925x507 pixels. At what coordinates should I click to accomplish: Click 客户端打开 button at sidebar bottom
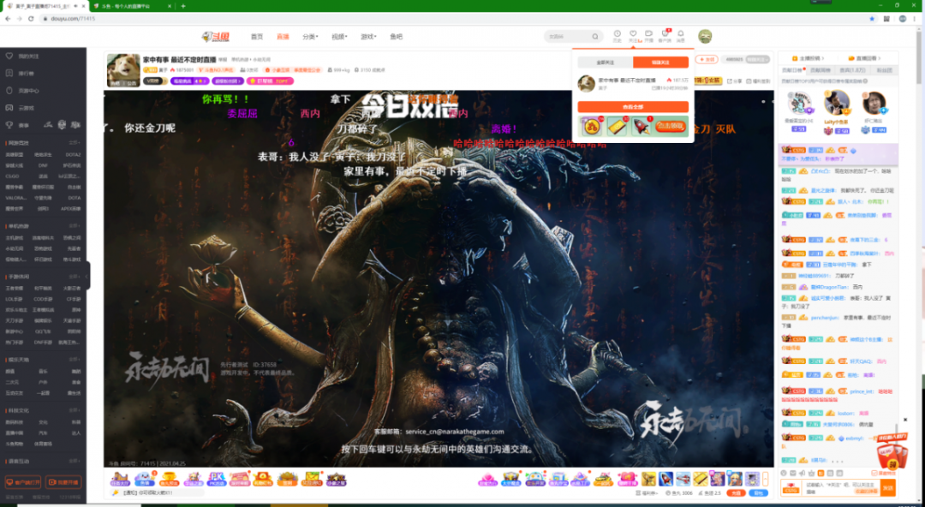(23, 482)
